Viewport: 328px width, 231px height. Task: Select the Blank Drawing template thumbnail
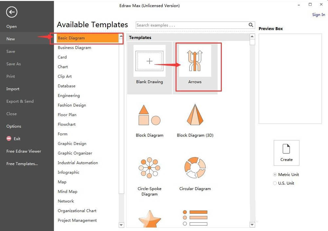(149, 61)
